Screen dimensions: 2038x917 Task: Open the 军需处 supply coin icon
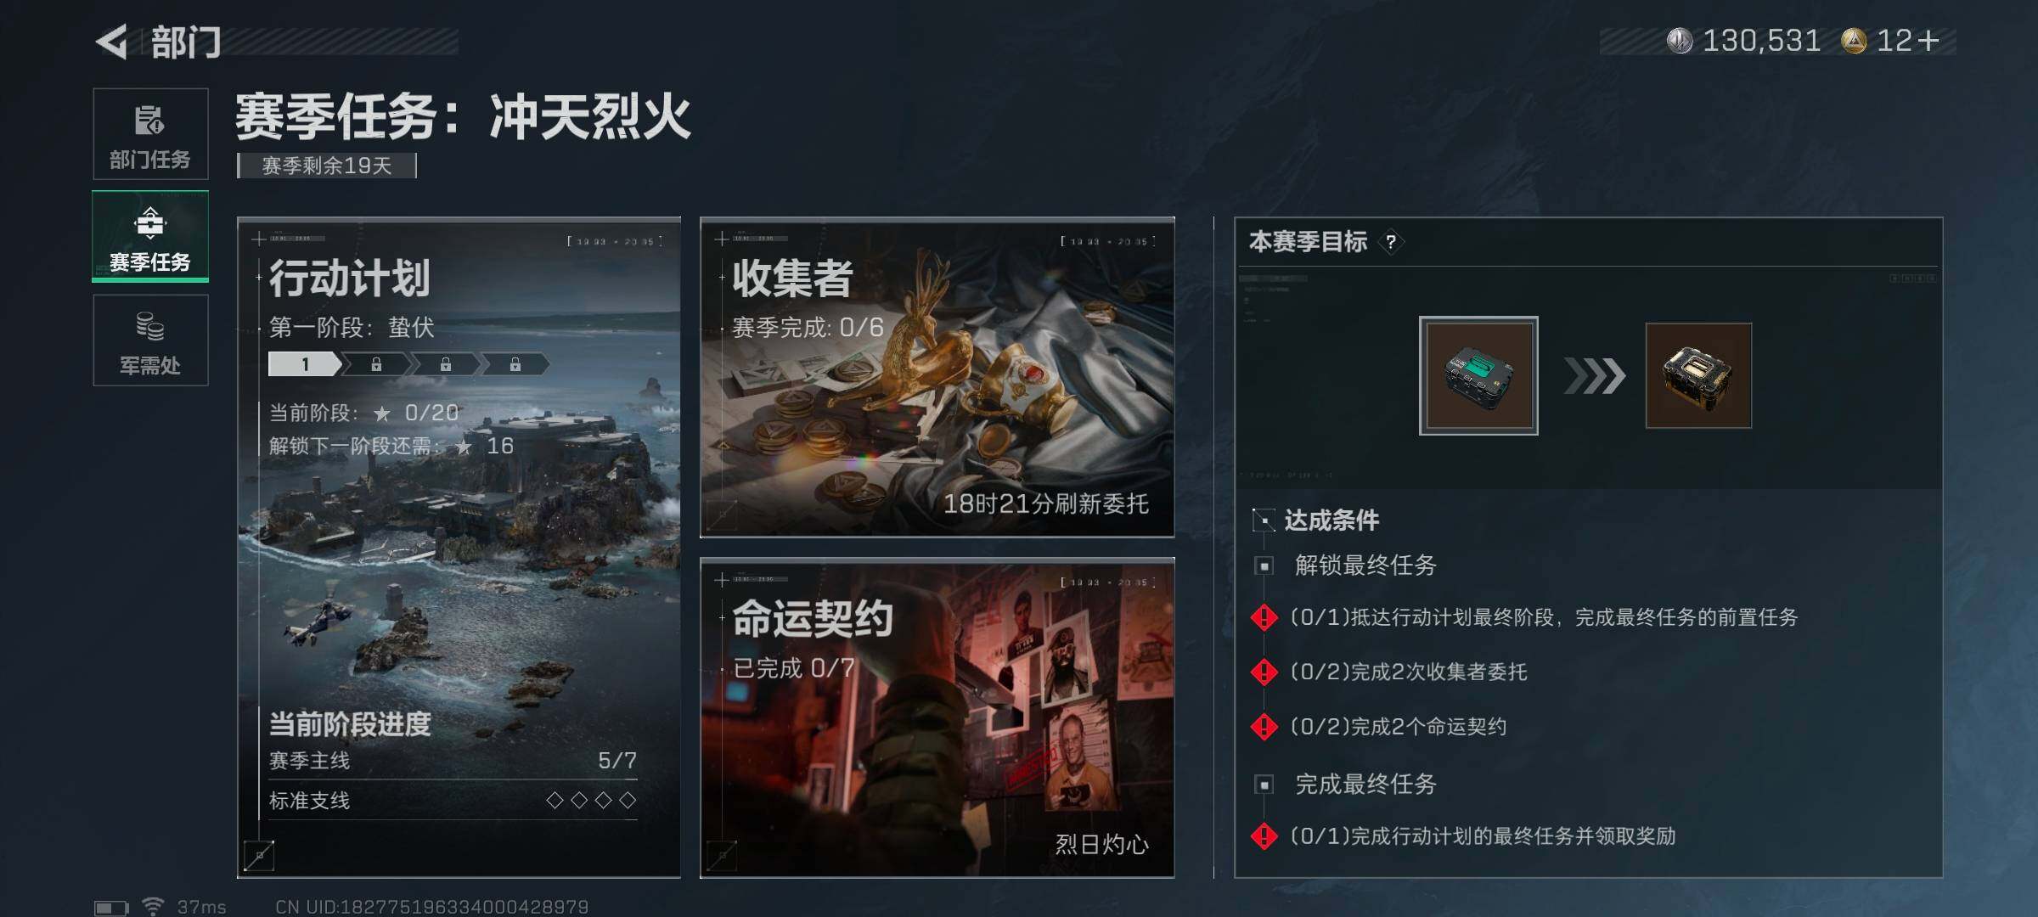(x=150, y=326)
